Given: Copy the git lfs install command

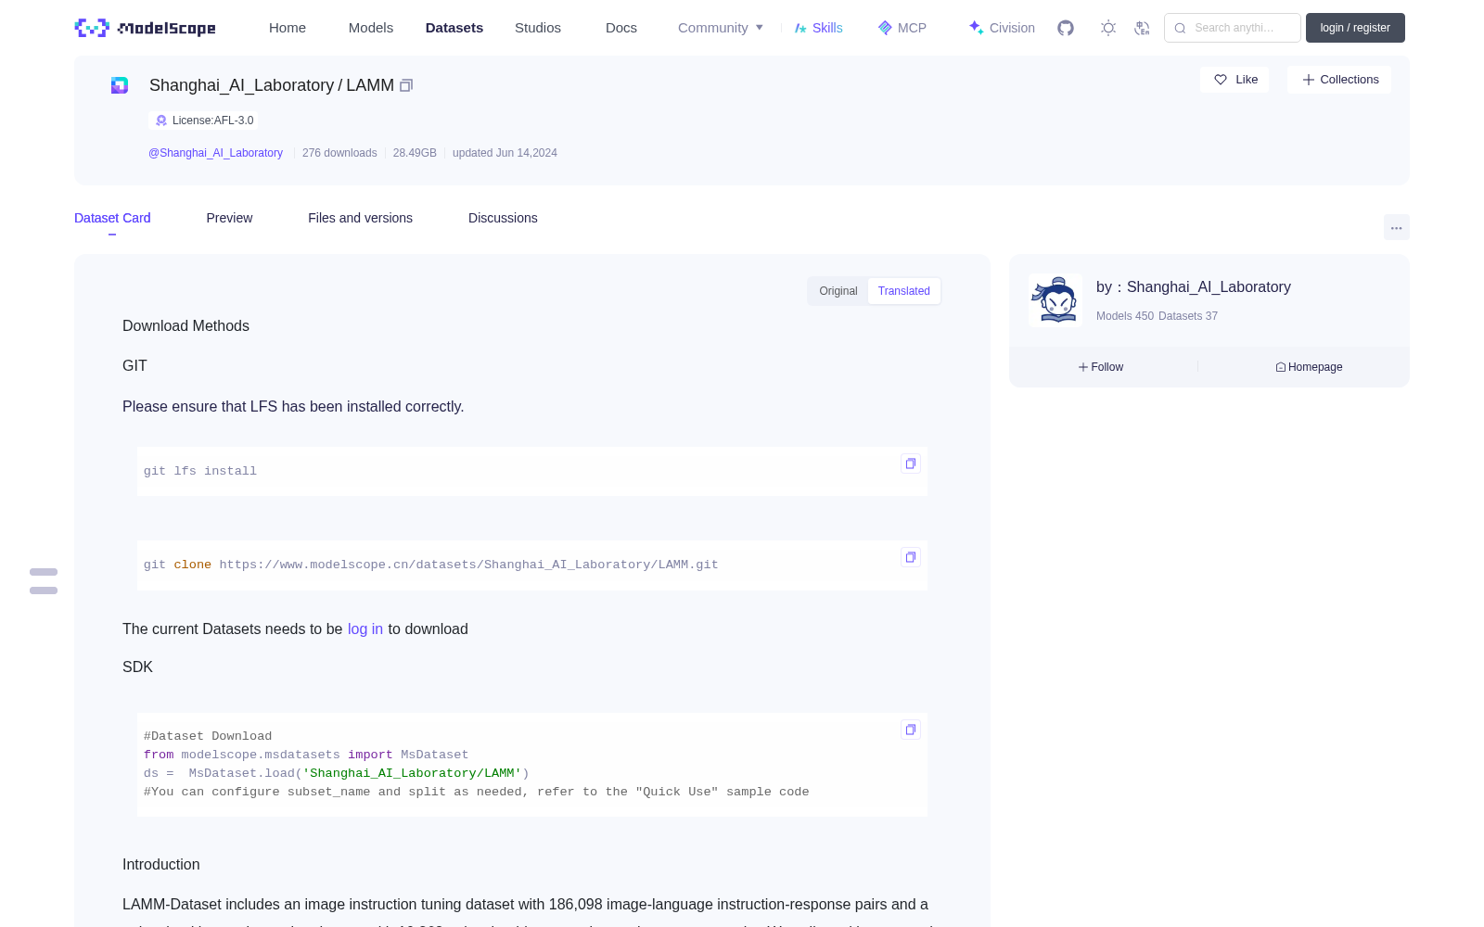Looking at the screenshot, I should 911,463.
